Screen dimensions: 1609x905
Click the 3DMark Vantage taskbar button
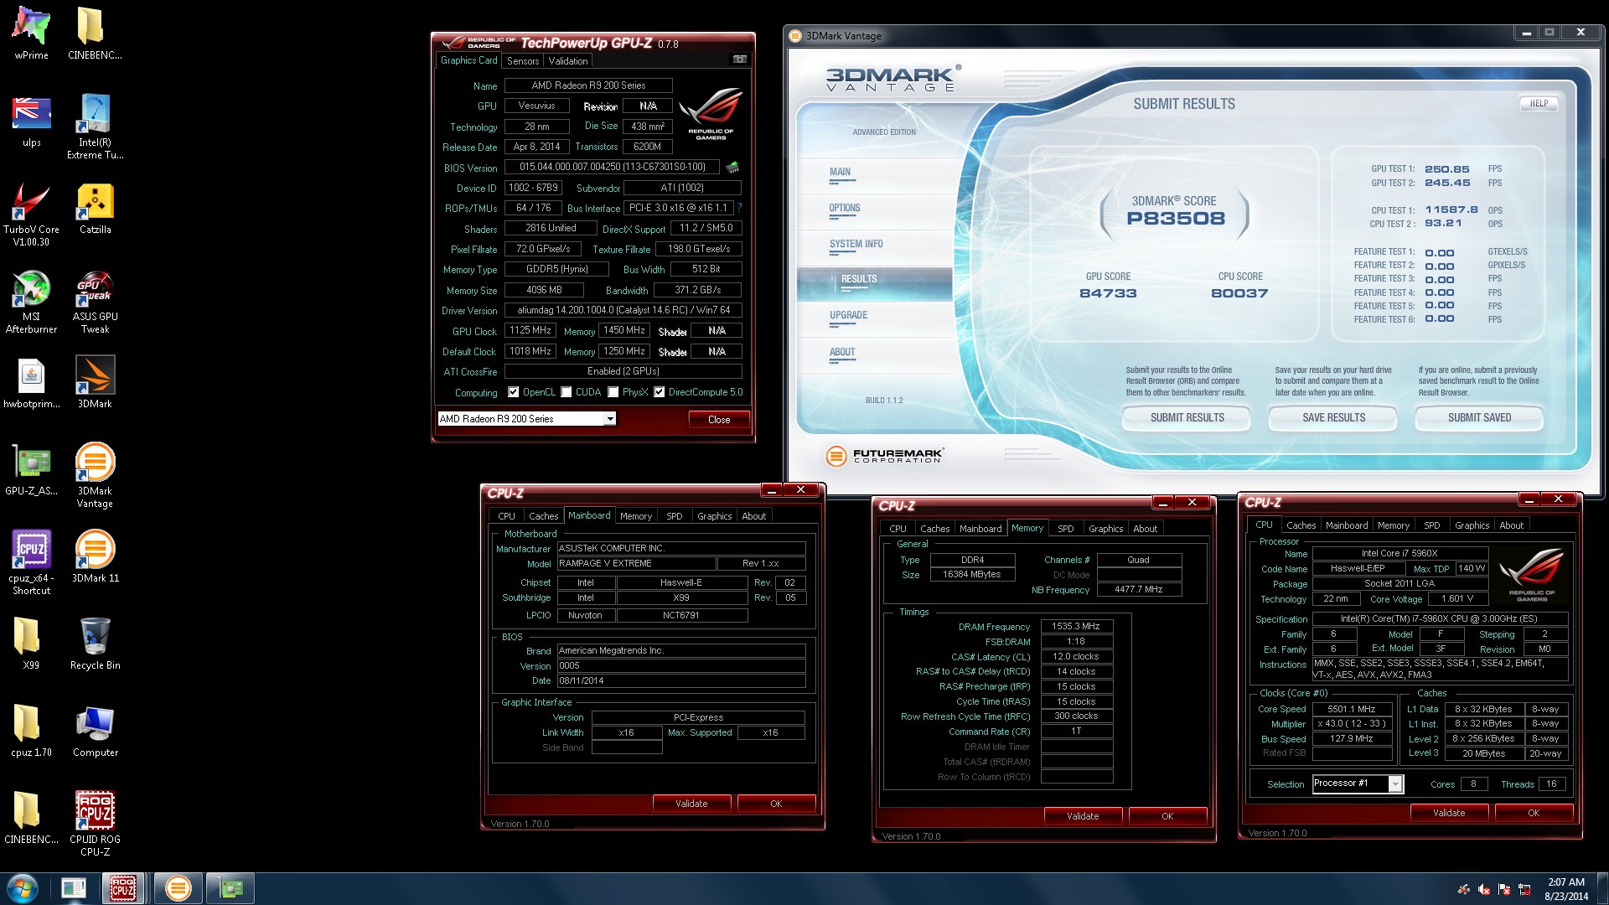click(x=178, y=888)
